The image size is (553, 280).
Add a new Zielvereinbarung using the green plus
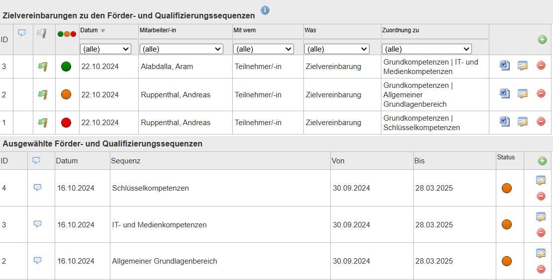542,40
